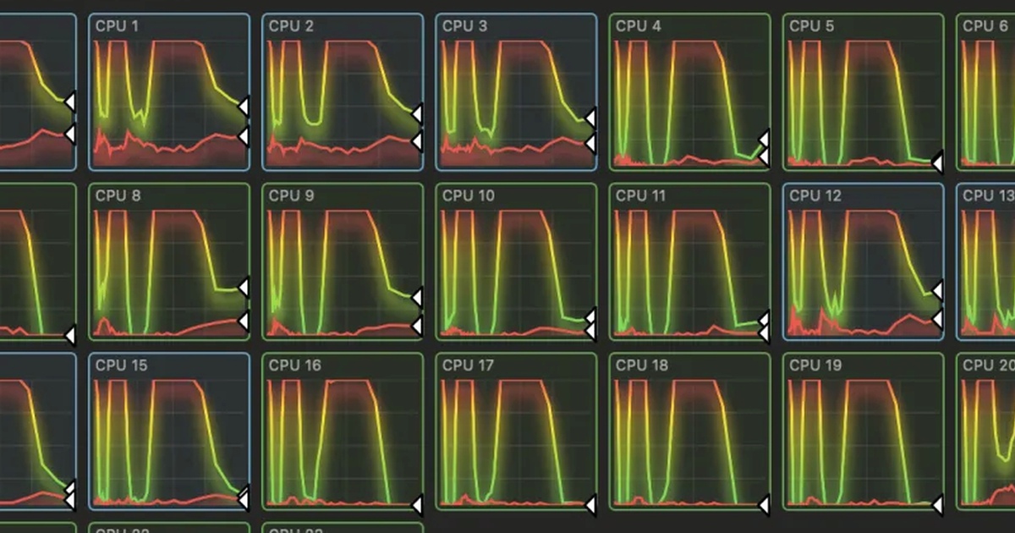Click the white marker on CPU 16 graph

[417, 505]
